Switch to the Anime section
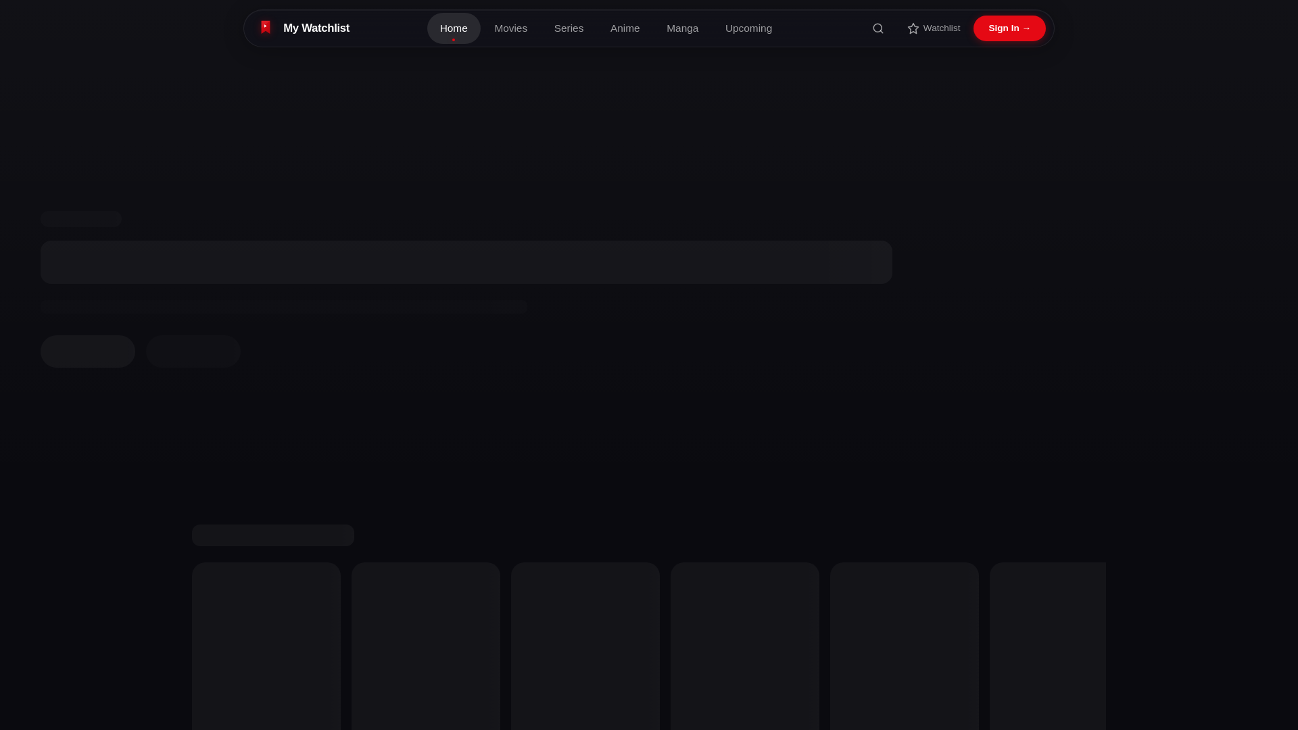Screen dimensions: 1298x730 click(625, 28)
